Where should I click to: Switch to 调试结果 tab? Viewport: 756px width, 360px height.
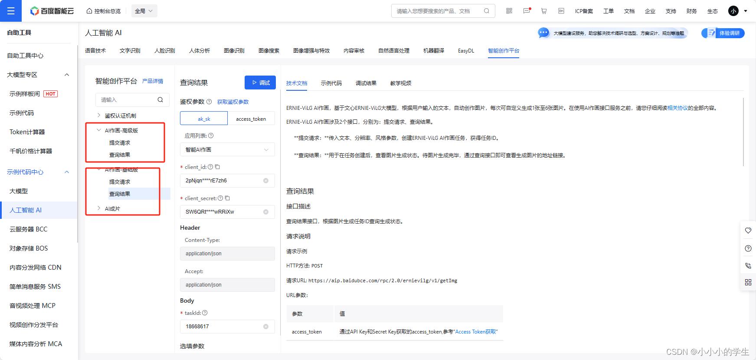pyautogui.click(x=366, y=83)
